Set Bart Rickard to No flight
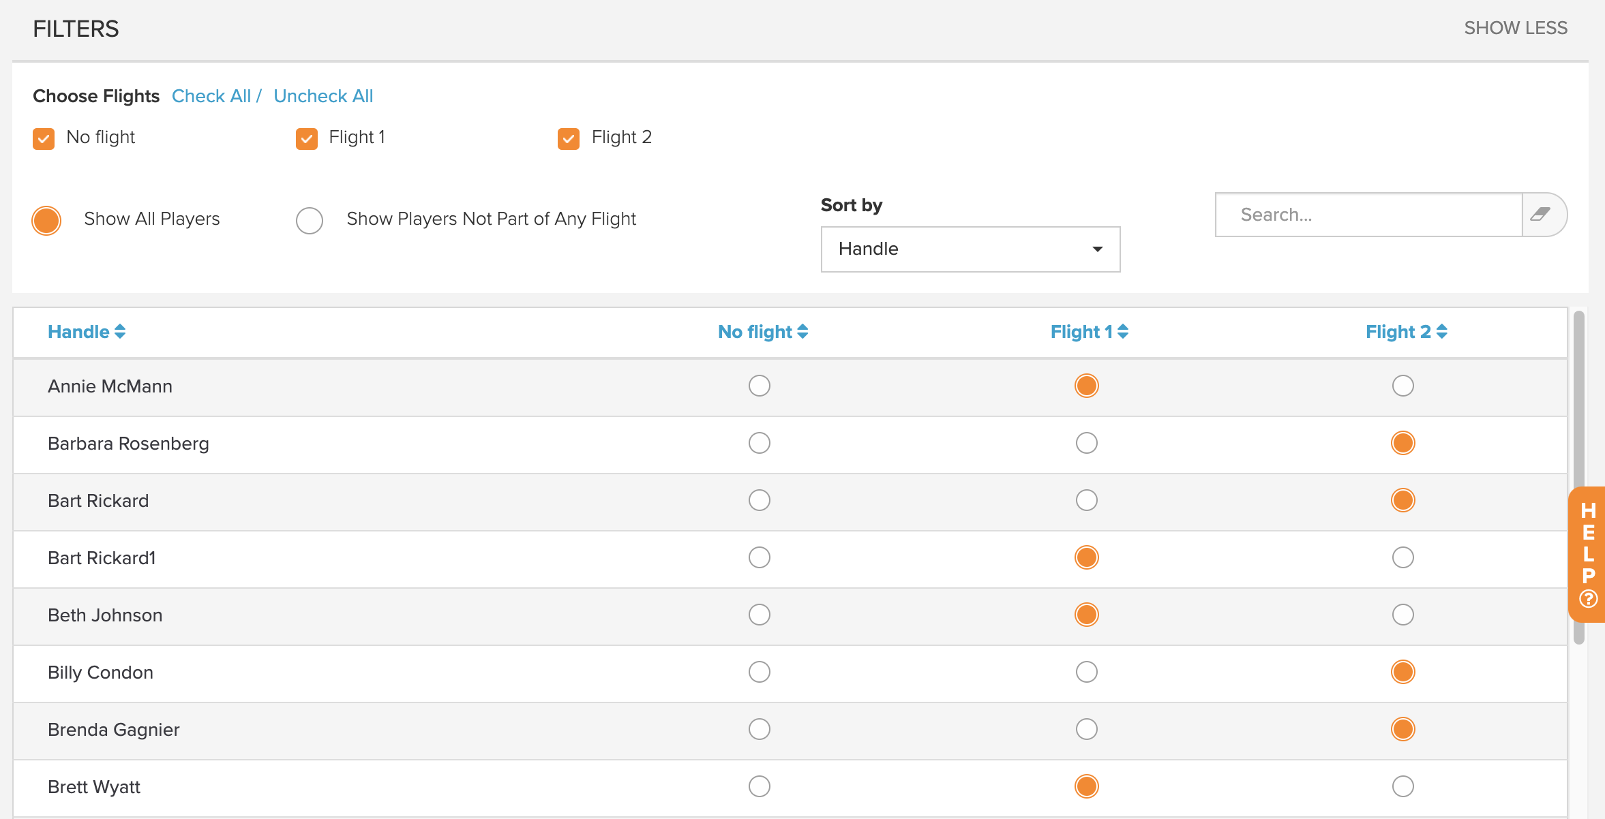1605x819 pixels. [x=760, y=500]
